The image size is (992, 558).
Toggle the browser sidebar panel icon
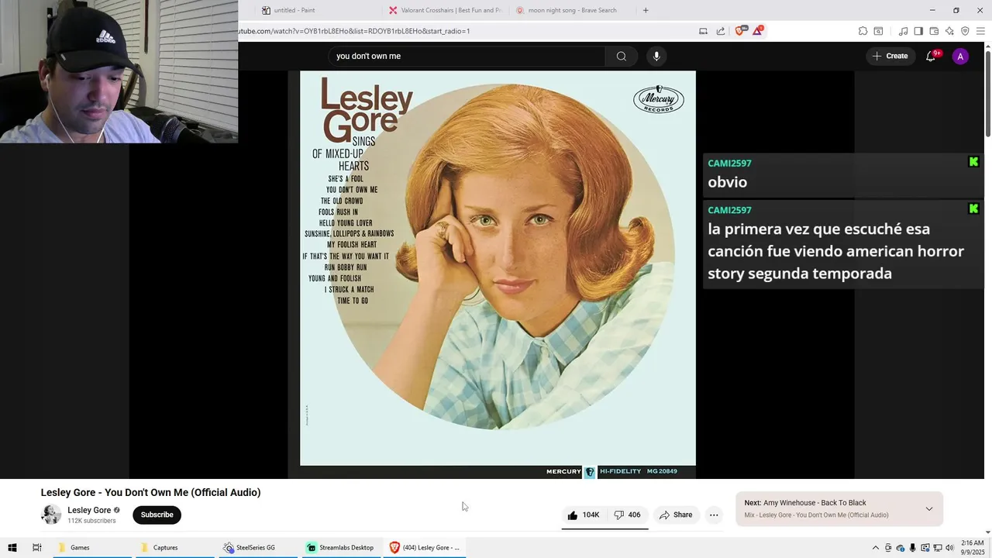pyautogui.click(x=918, y=31)
